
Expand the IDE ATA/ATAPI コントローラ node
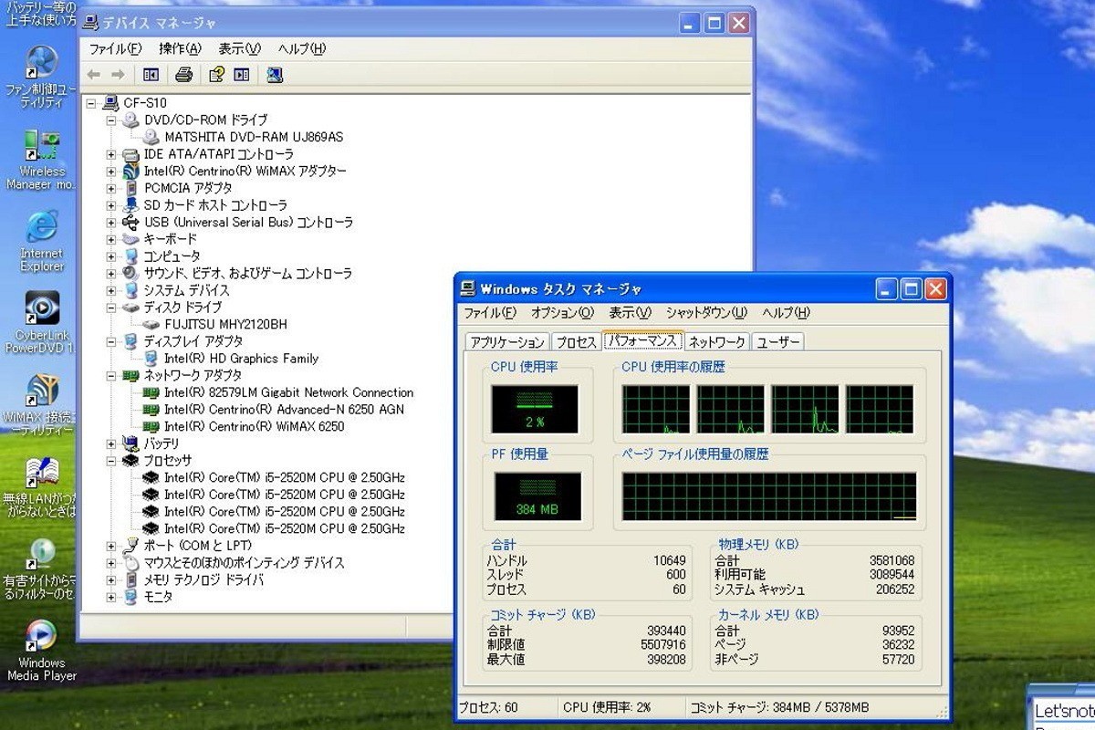pyautogui.click(x=111, y=154)
